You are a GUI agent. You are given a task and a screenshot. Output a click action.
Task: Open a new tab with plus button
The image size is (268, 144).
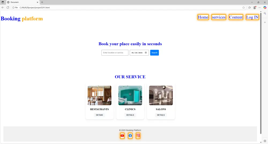pos(42,2)
